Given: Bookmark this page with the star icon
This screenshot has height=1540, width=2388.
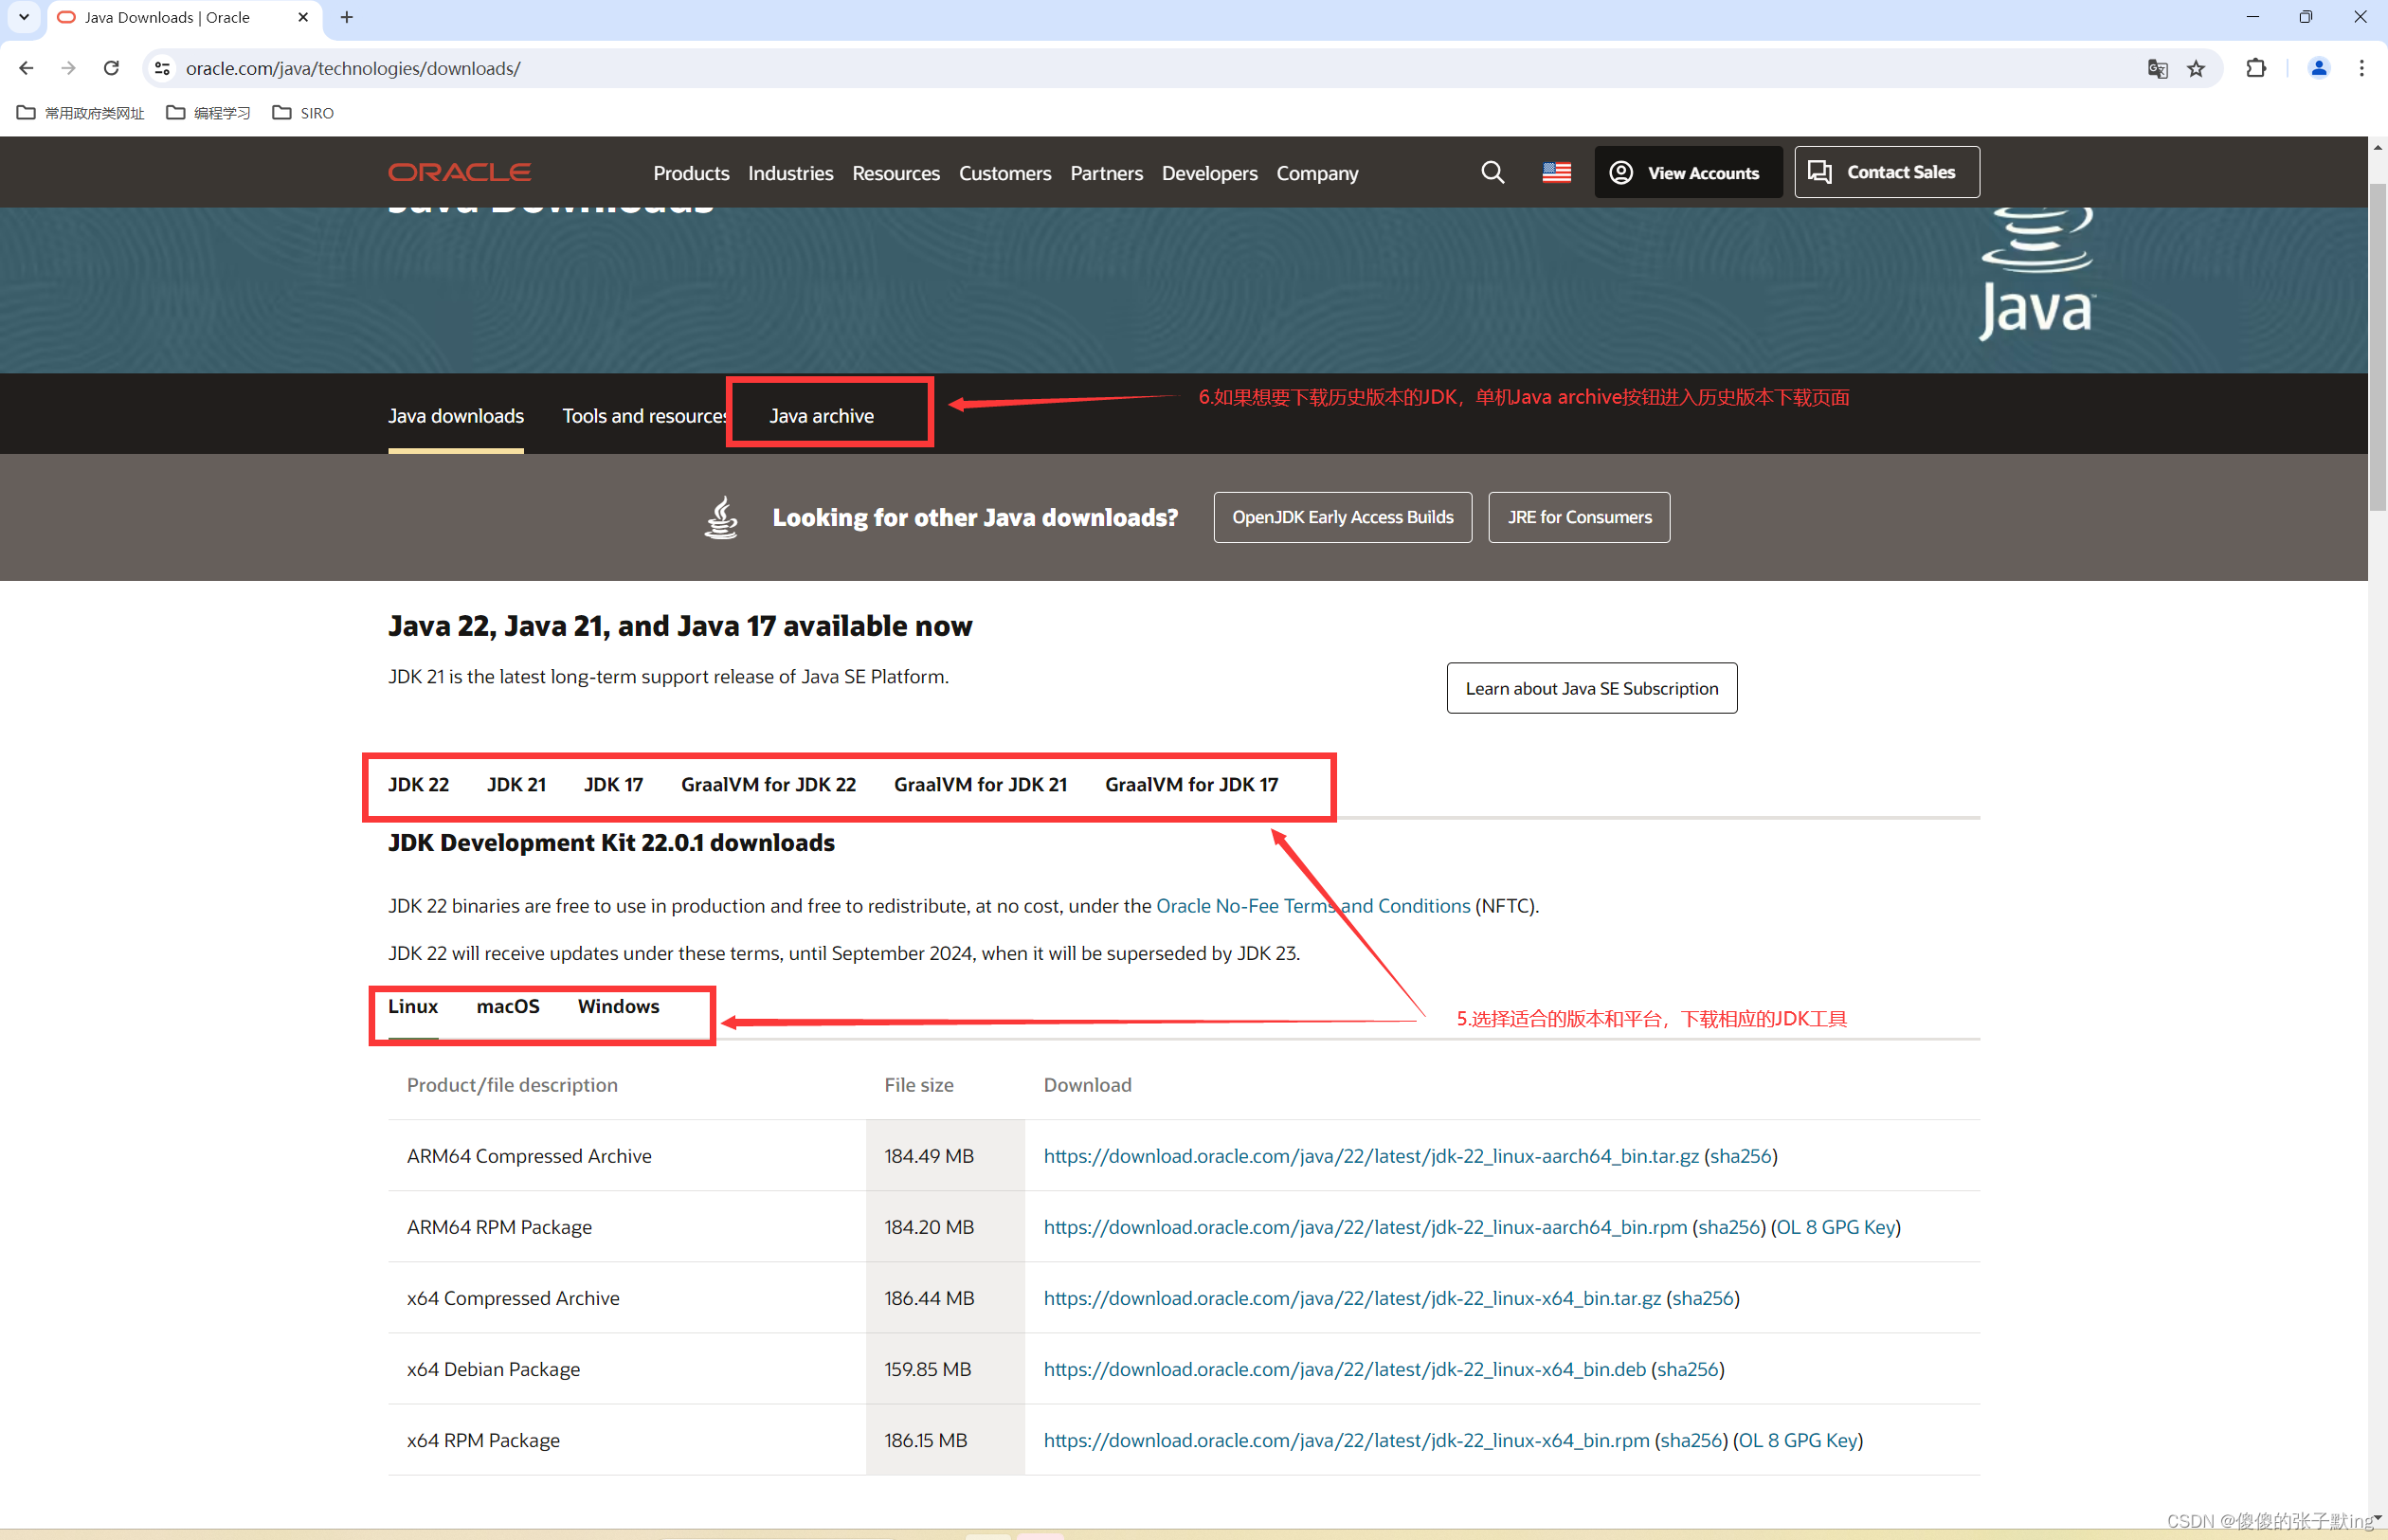Looking at the screenshot, I should pyautogui.click(x=2196, y=68).
